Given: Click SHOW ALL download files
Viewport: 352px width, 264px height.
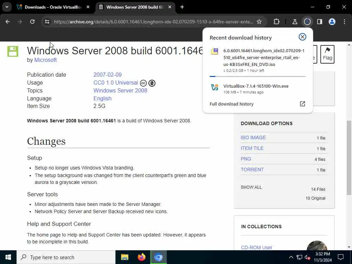Looking at the screenshot, I should [251, 187].
